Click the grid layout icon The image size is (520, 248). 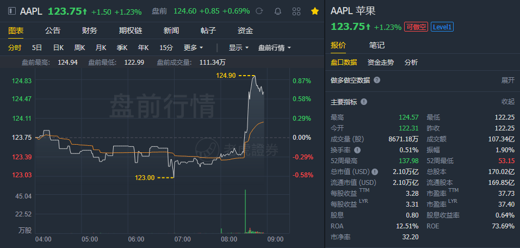point(296,11)
